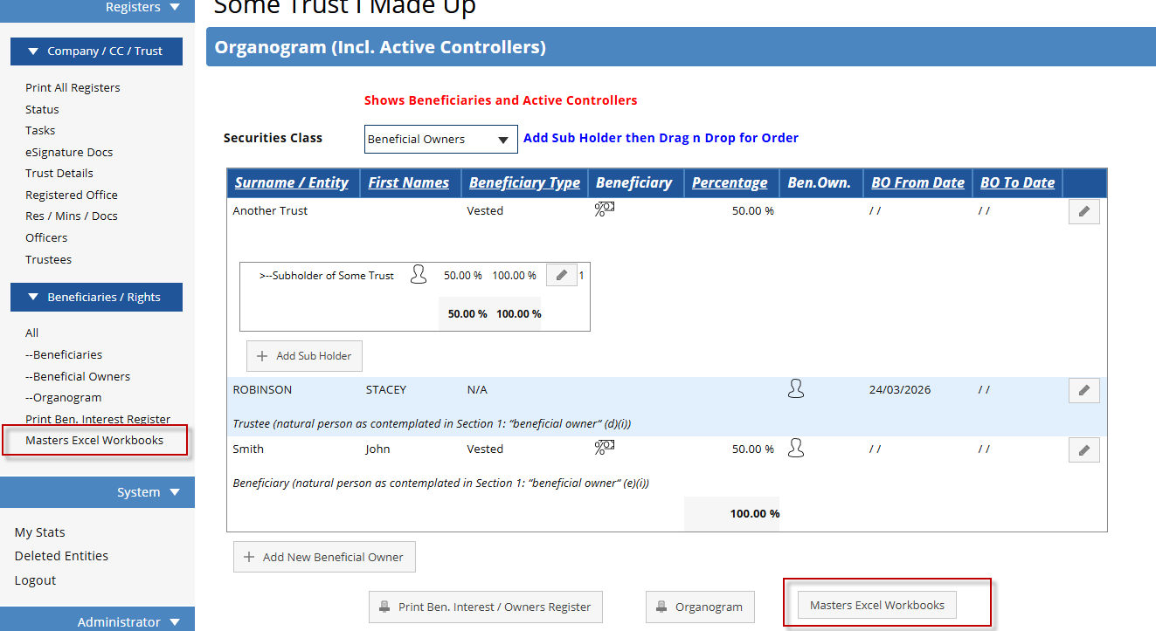The width and height of the screenshot is (1156, 631).
Task: Expand the System menu header
Action: click(x=97, y=492)
